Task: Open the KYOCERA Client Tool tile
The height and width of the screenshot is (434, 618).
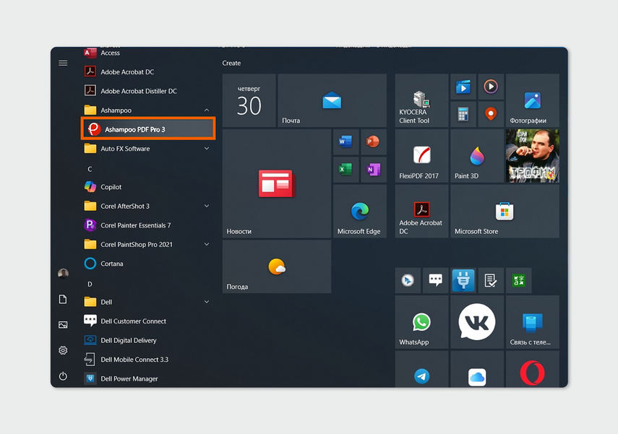Action: 421,100
